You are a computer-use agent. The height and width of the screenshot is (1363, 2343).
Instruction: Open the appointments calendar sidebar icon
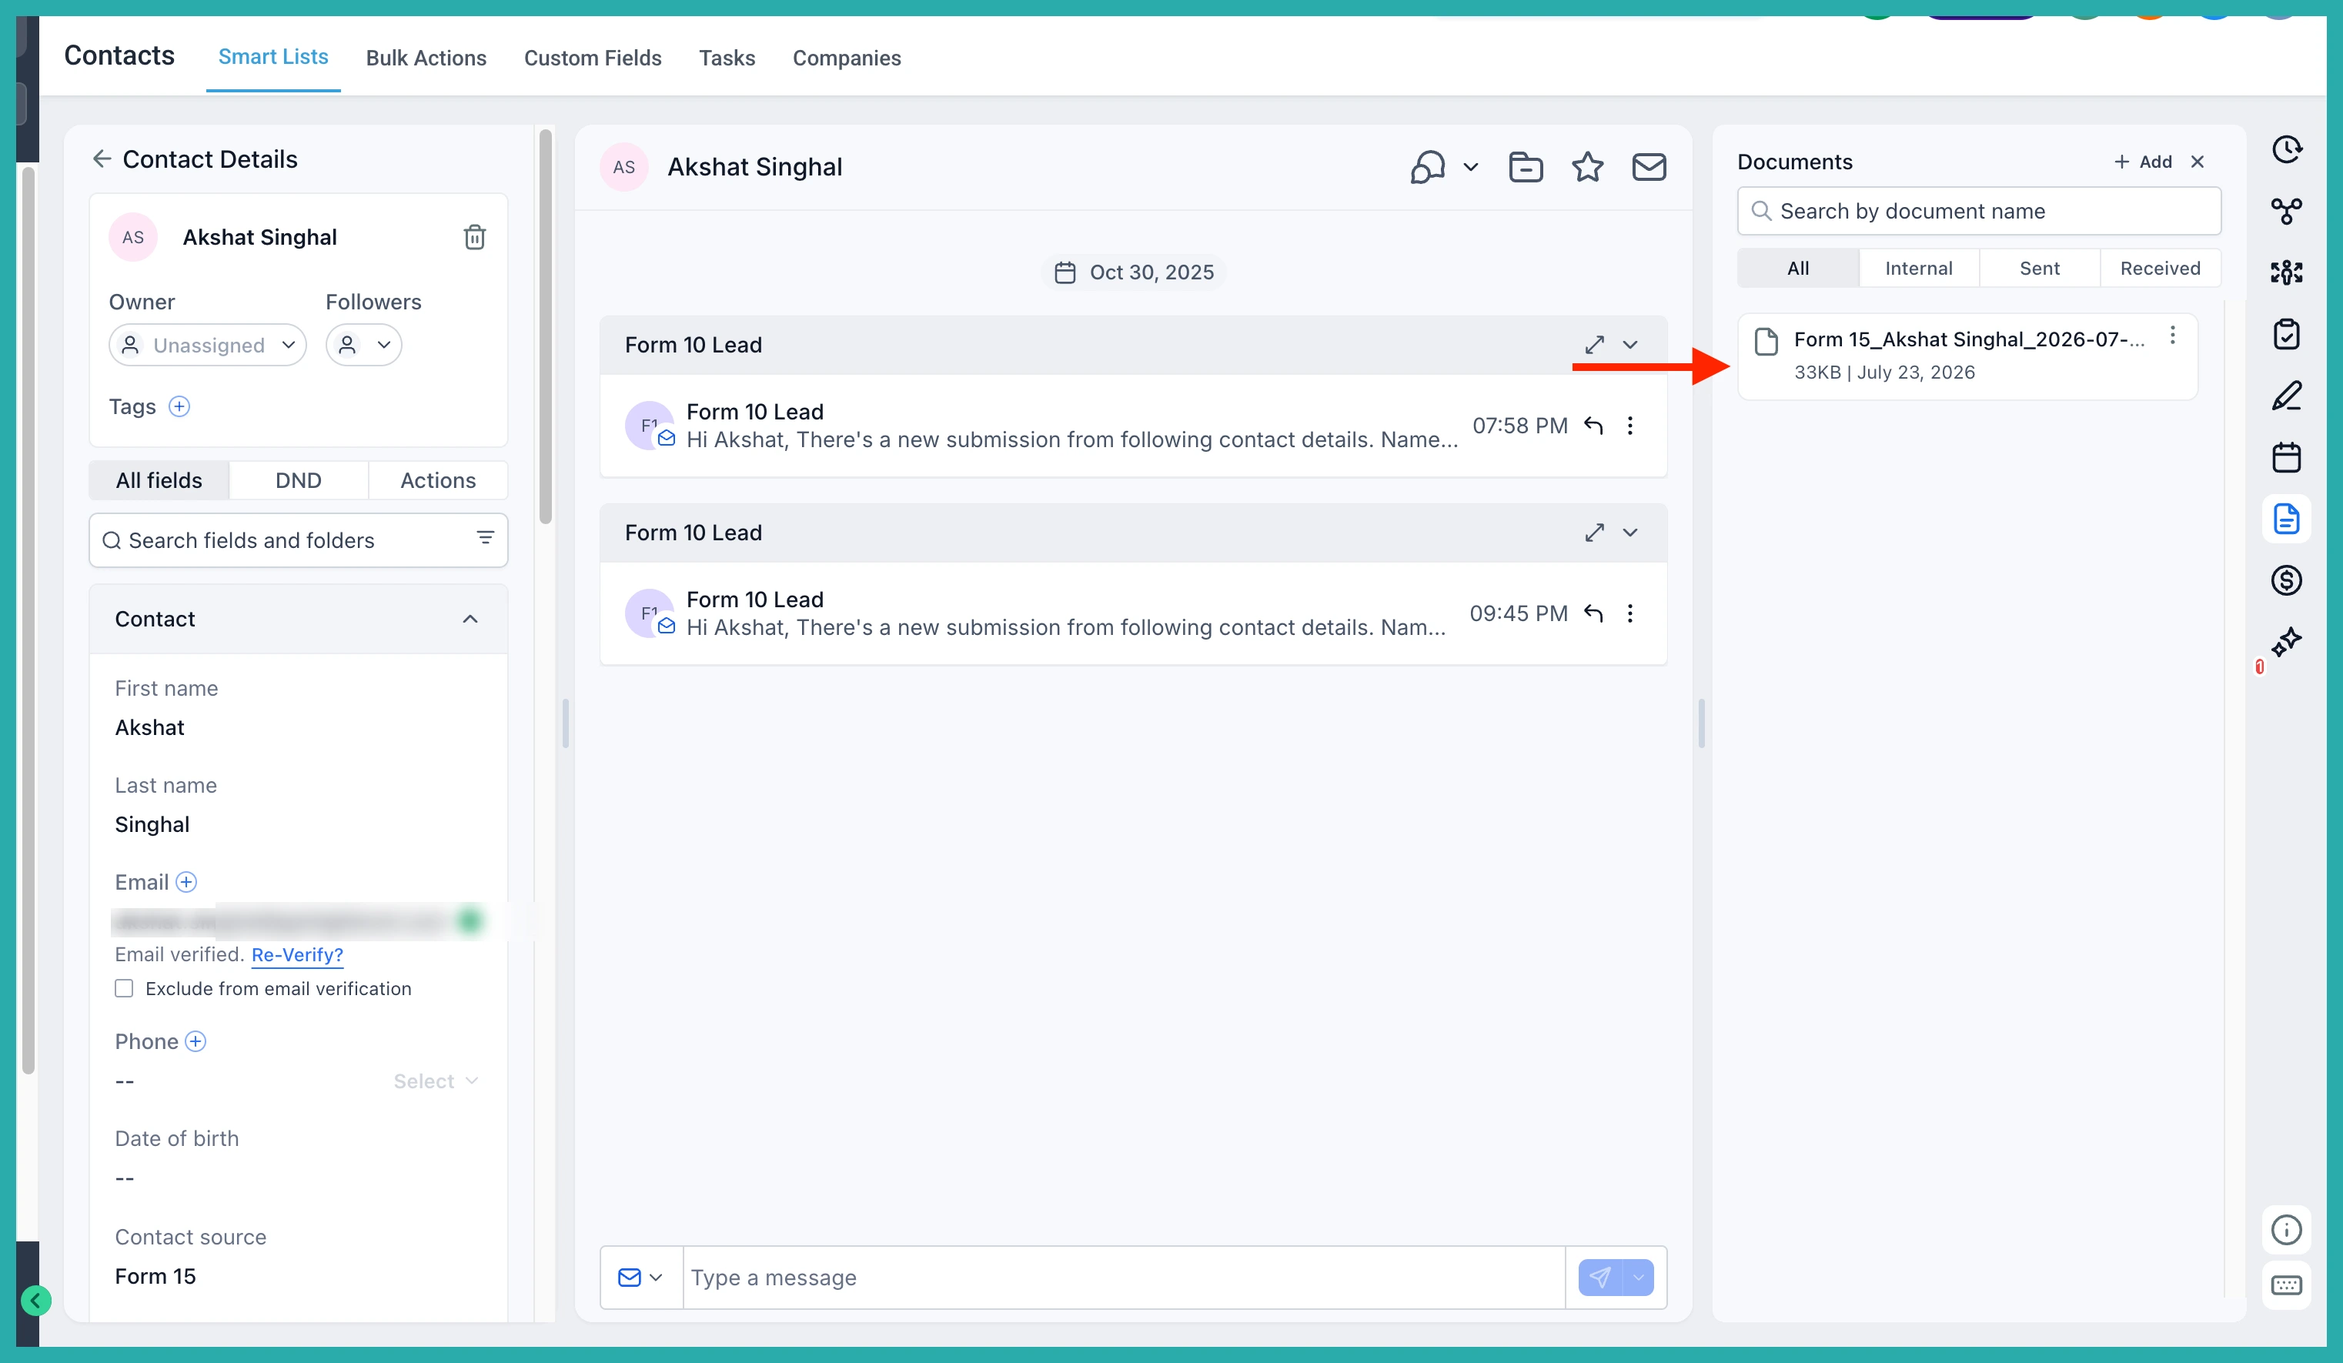click(x=2286, y=457)
